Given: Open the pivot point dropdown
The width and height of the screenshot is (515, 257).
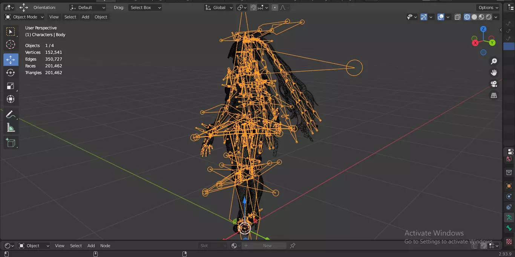Looking at the screenshot, I should click(x=242, y=8).
